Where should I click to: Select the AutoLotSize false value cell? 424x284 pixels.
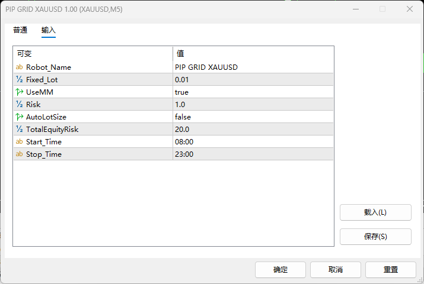[x=253, y=117]
